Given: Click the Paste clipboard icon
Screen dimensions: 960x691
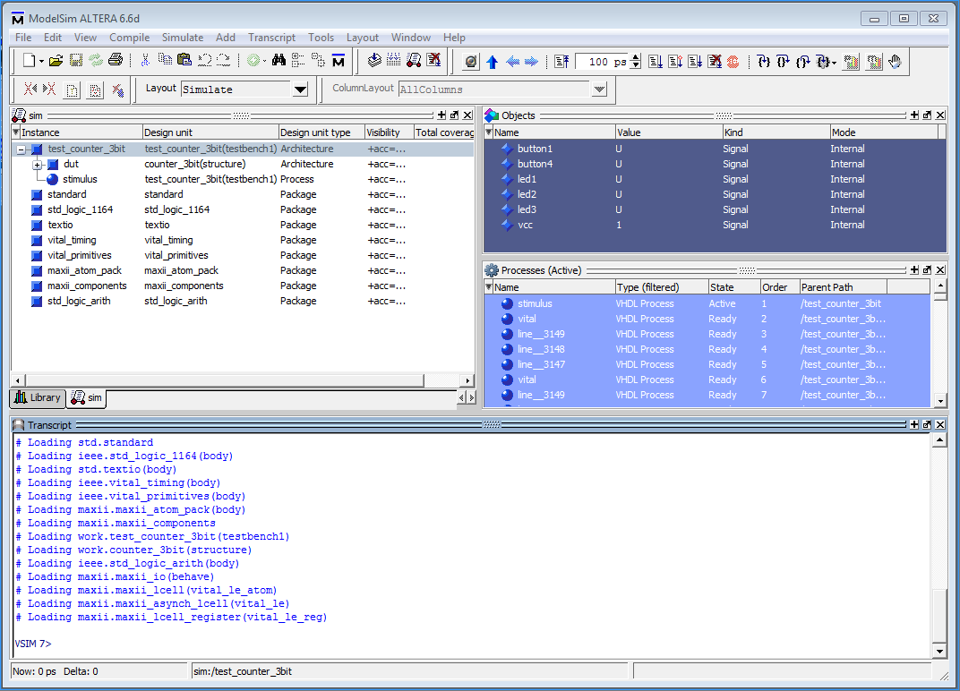Looking at the screenshot, I should pos(184,61).
